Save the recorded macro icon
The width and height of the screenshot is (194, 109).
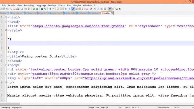point(105,9)
